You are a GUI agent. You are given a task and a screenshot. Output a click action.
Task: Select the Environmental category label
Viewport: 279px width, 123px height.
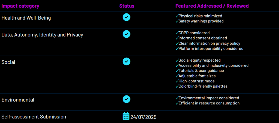(18, 100)
